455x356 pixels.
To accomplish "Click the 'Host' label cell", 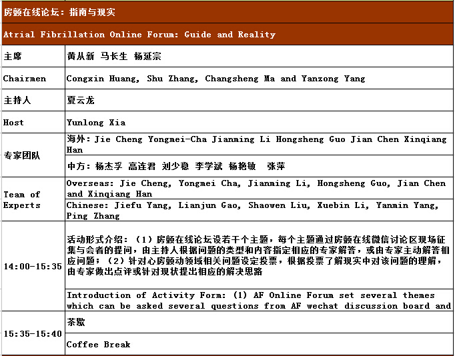I will [x=33, y=123].
